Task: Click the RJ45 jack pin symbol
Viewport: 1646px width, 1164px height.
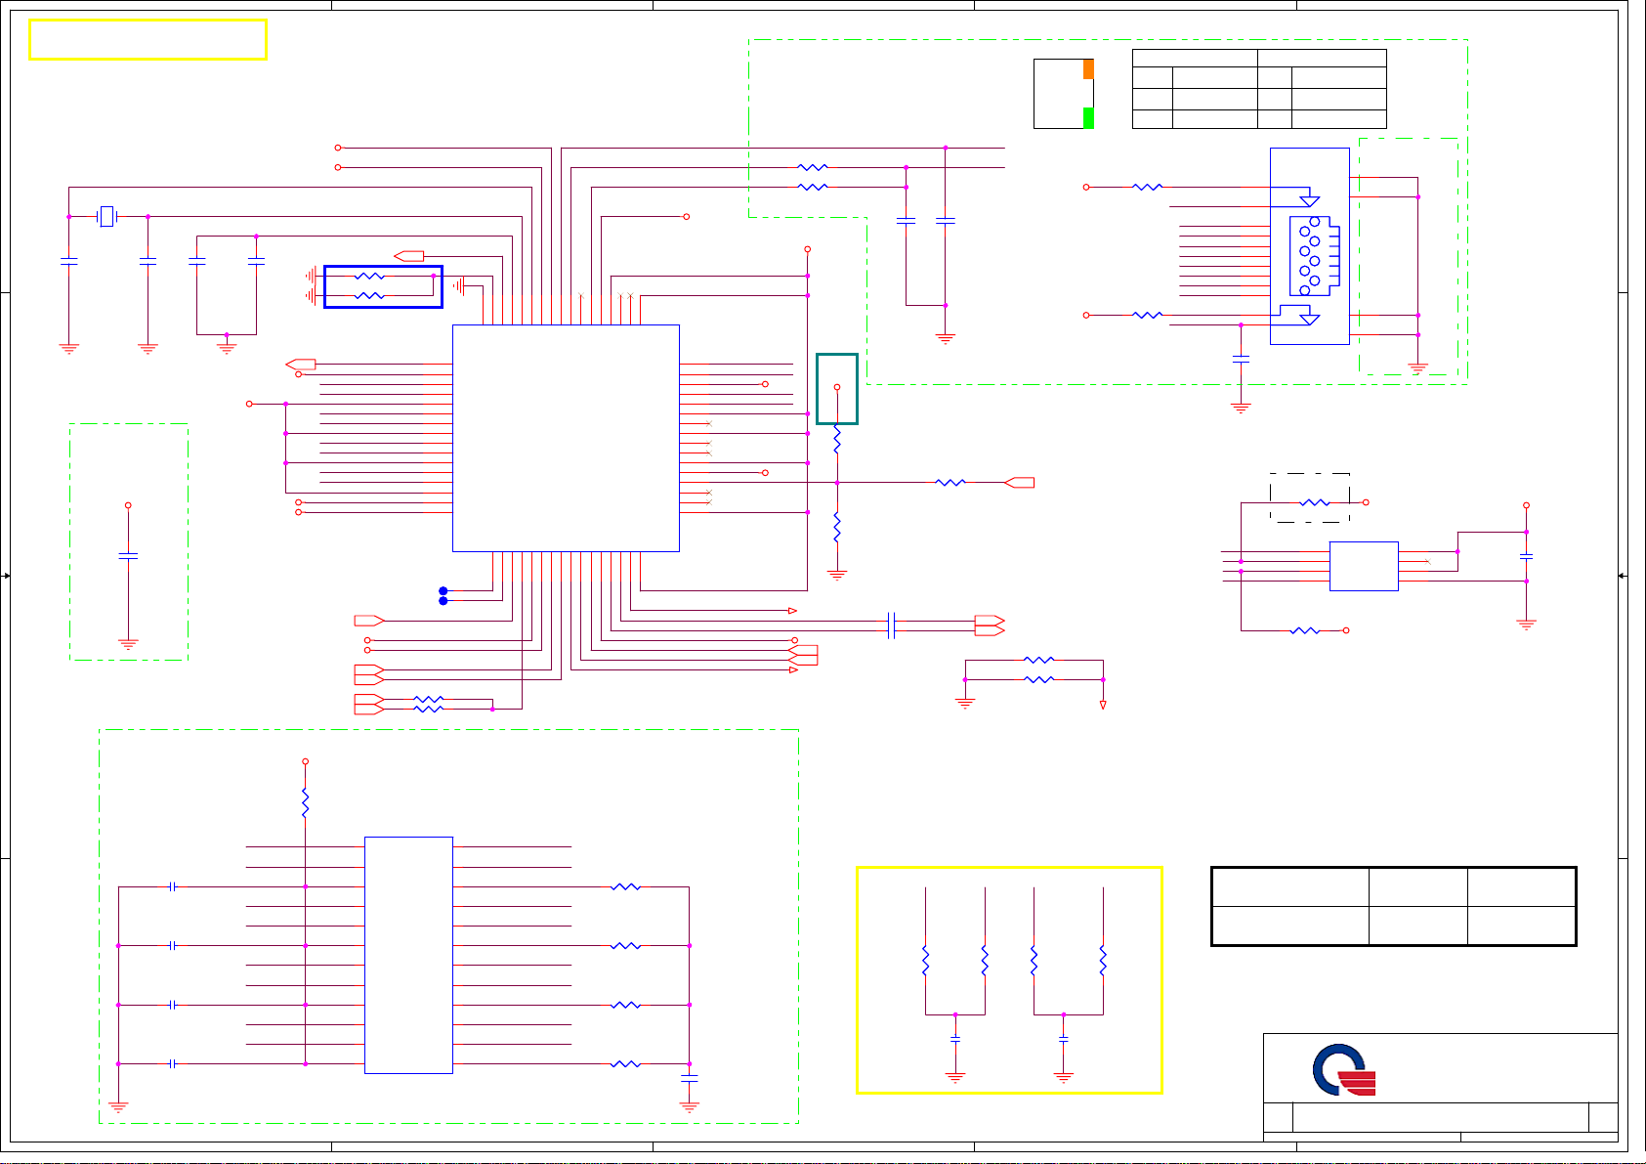Action: [x=1314, y=256]
